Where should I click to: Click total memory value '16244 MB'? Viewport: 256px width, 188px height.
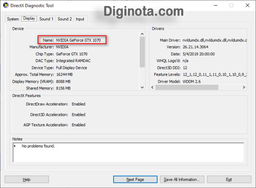[x=64, y=74]
